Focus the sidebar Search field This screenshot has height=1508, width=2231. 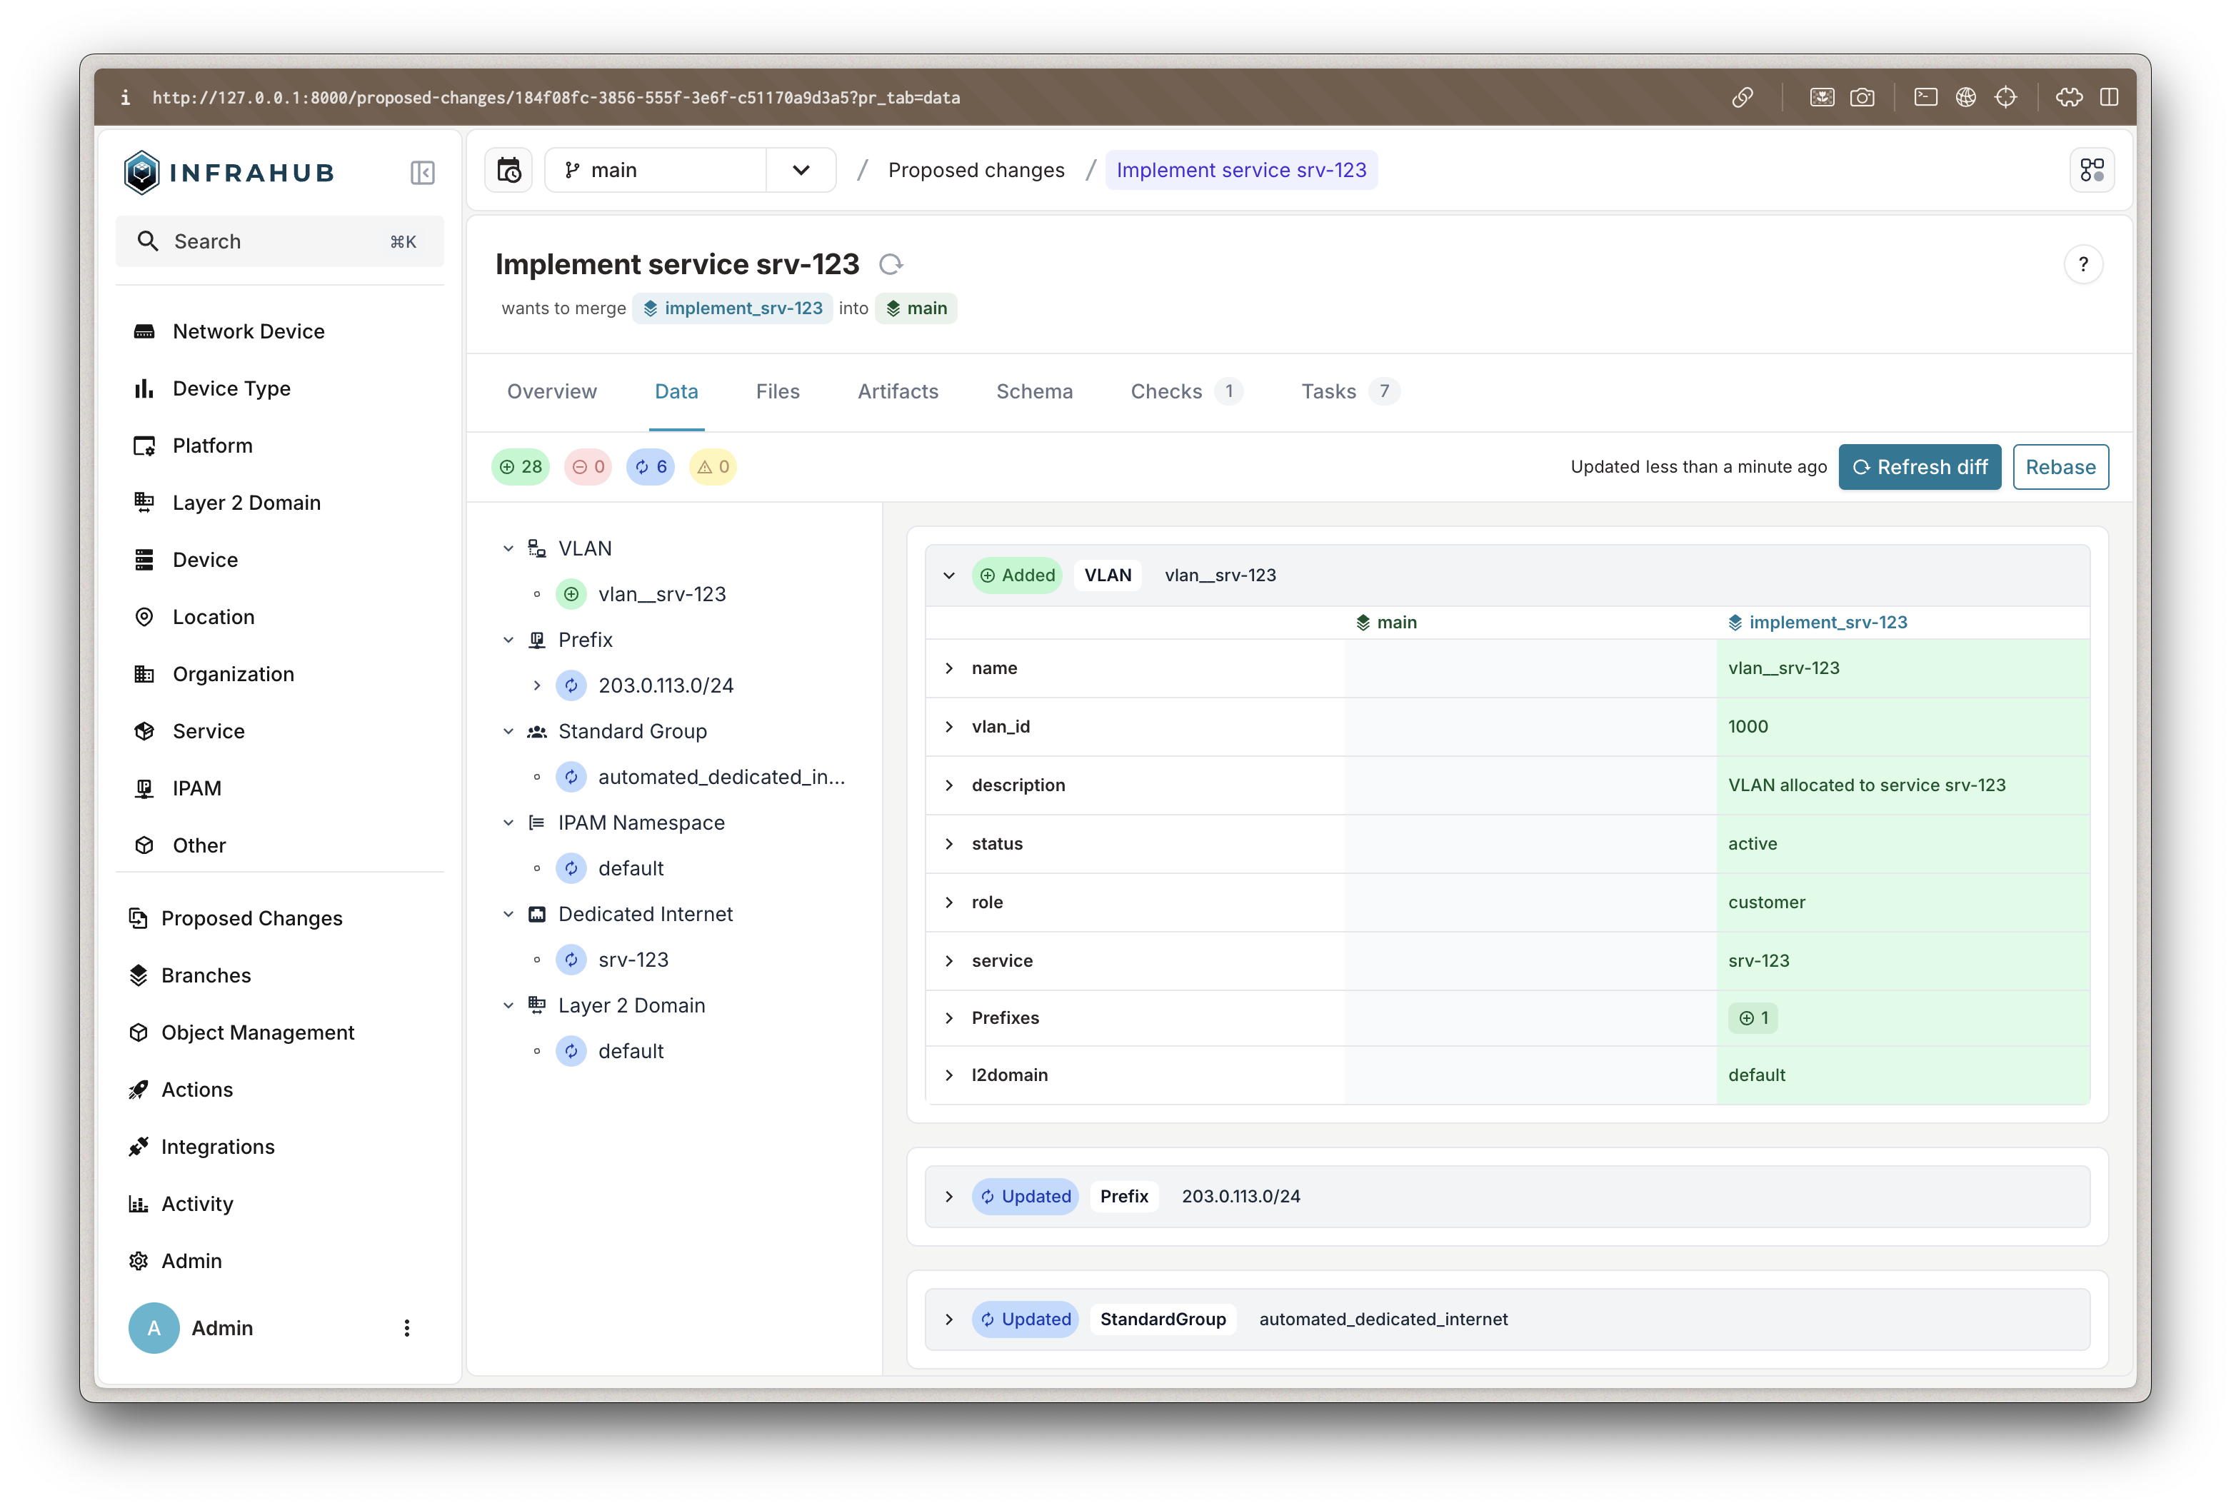point(279,241)
